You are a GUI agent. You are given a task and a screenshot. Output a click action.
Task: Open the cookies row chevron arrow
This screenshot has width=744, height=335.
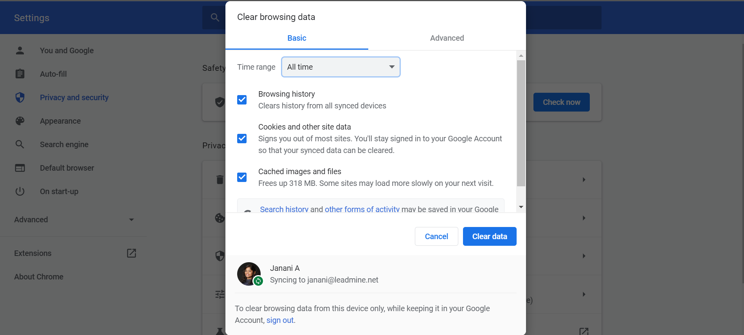tap(584, 218)
